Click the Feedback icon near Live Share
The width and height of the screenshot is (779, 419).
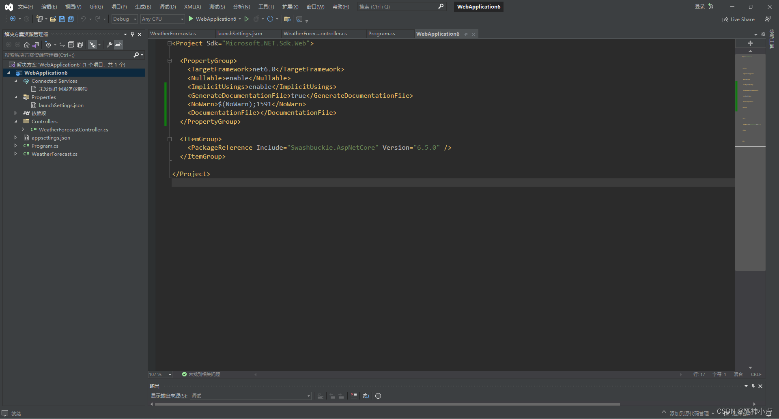(x=768, y=19)
